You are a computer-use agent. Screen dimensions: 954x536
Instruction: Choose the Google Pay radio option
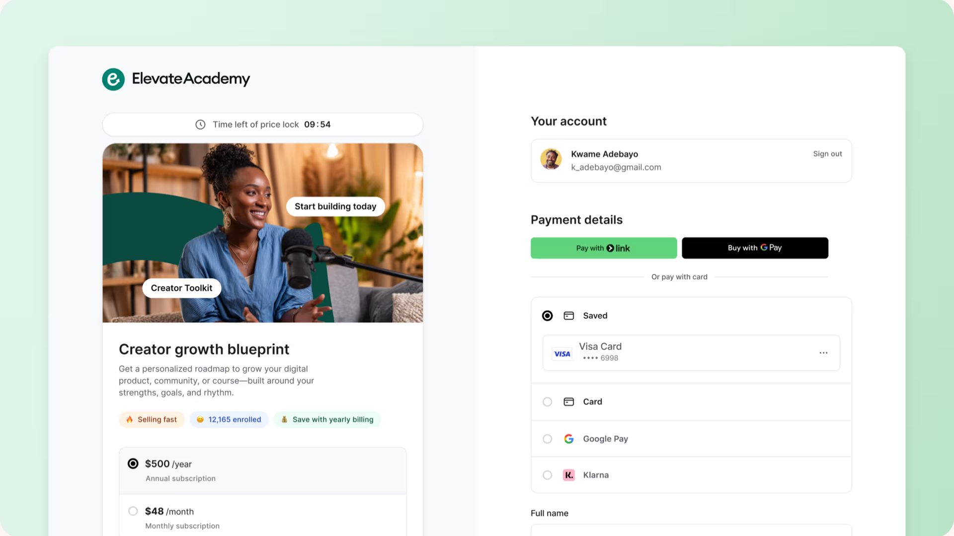point(547,439)
